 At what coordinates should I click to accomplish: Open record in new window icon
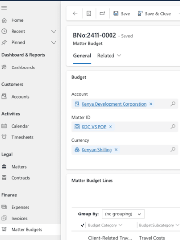[x=102, y=13]
